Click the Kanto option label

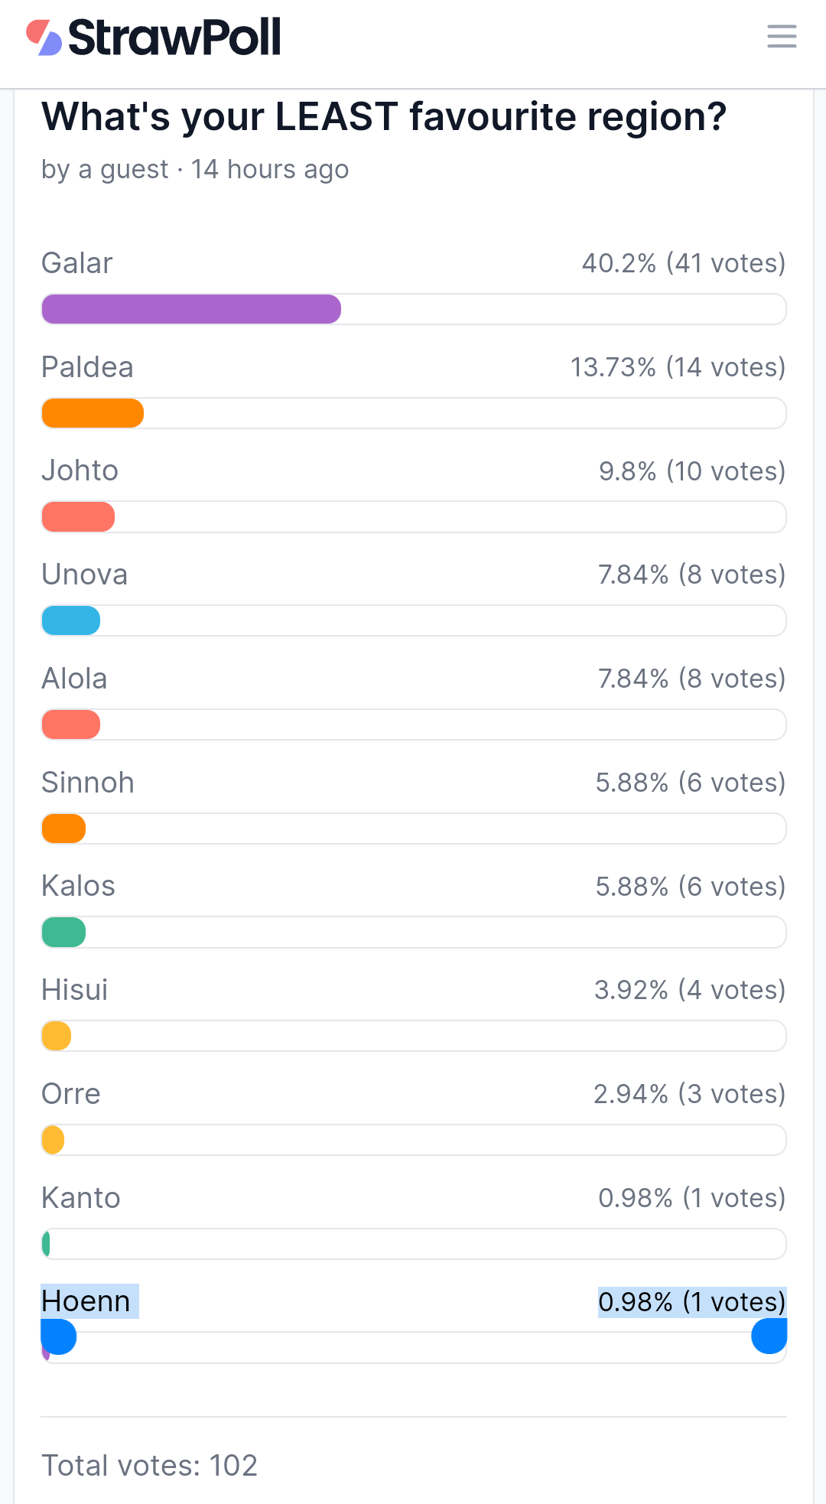pos(81,1197)
